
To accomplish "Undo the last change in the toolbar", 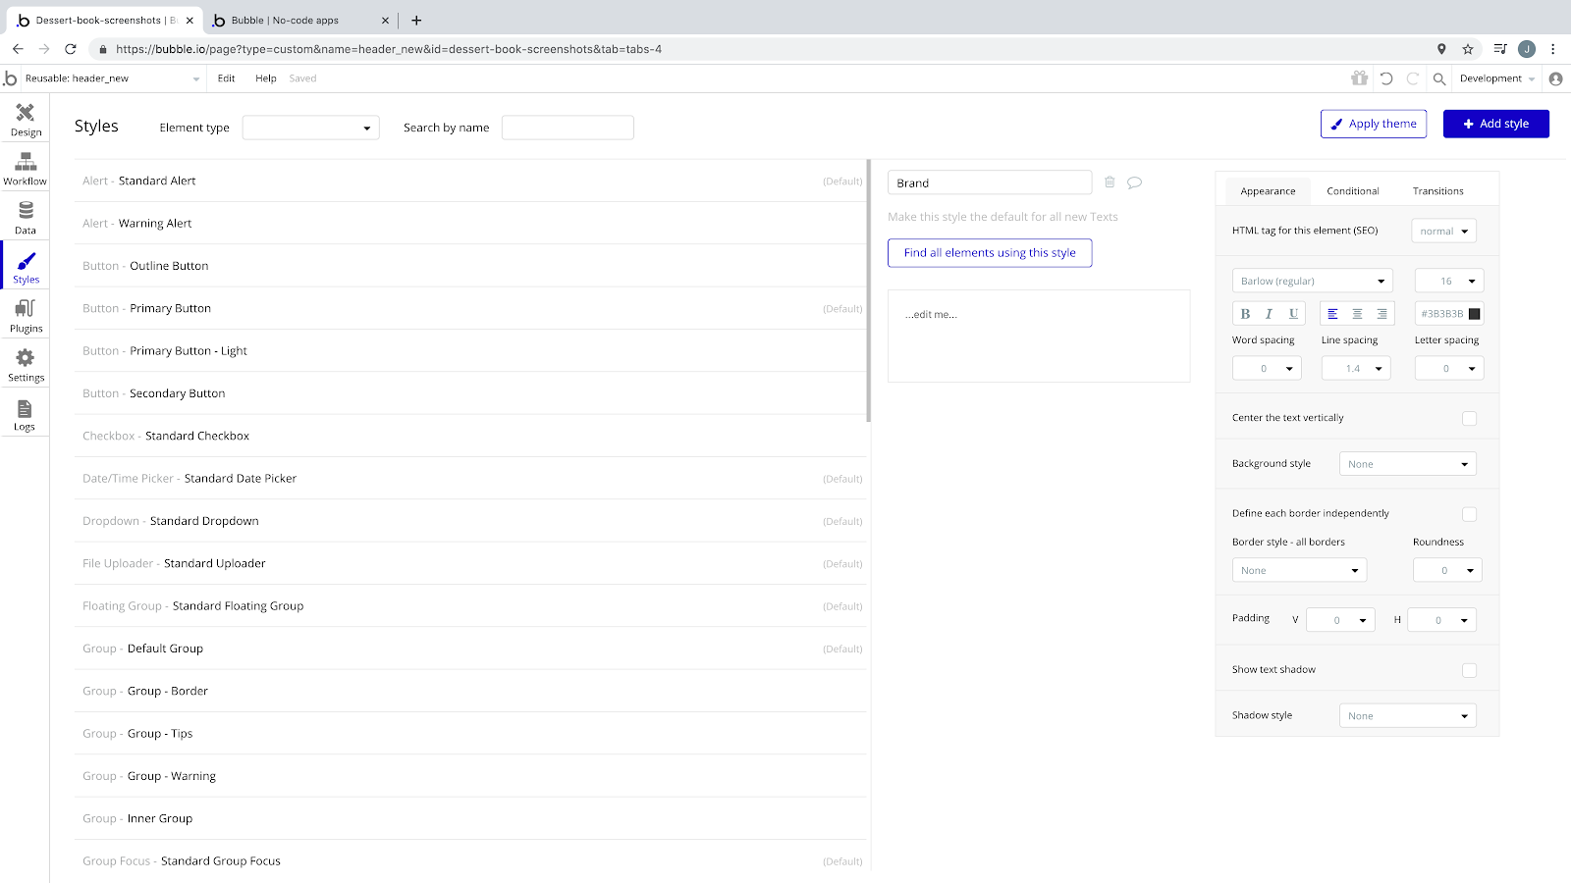I will 1385,78.
